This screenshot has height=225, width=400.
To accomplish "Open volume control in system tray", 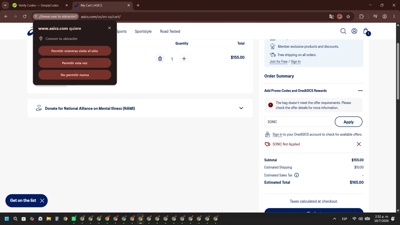I will point(361,219).
